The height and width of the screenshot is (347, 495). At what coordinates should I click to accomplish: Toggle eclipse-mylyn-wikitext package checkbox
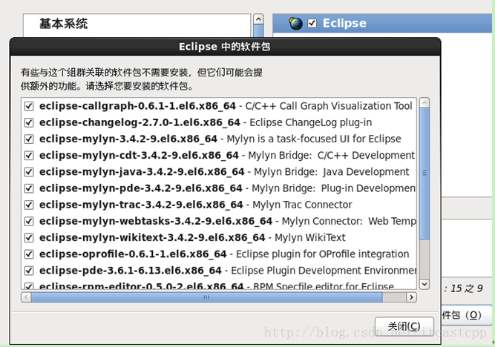tap(29, 237)
